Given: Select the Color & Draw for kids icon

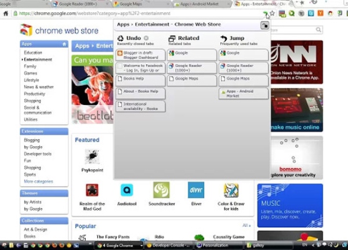Looking at the screenshot, I should click(231, 190).
